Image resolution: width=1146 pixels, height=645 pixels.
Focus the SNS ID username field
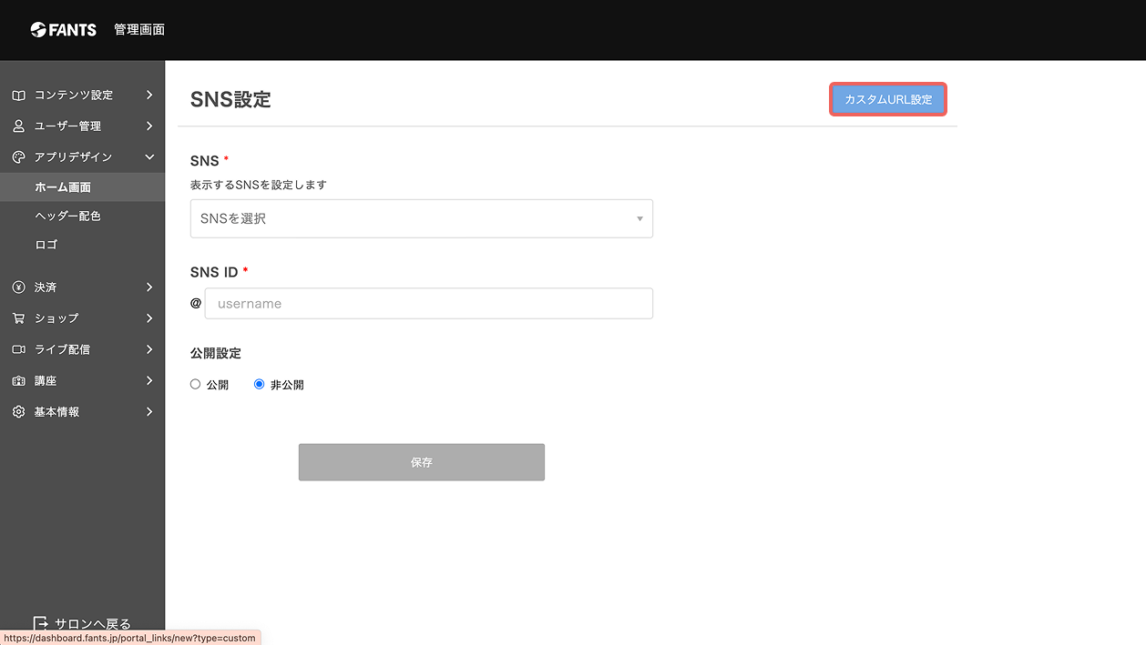(429, 303)
